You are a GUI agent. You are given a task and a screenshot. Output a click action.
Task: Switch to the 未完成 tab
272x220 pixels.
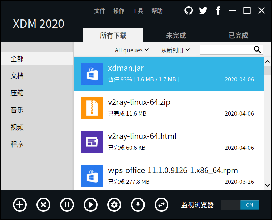[176, 35]
